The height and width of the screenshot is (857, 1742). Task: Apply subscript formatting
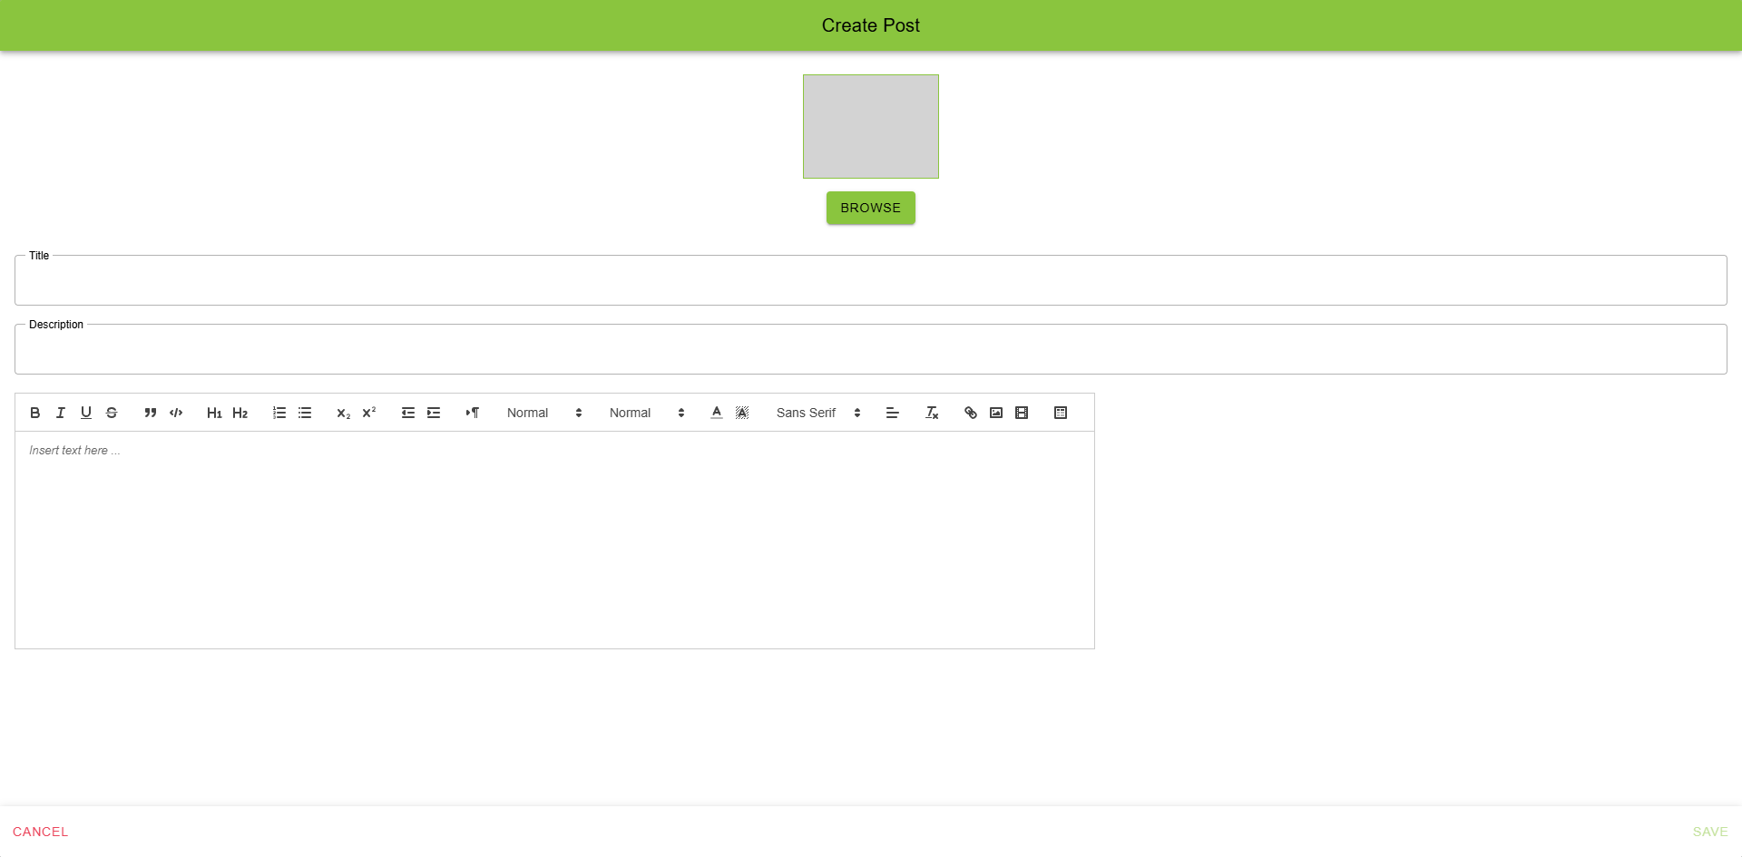tap(342, 413)
